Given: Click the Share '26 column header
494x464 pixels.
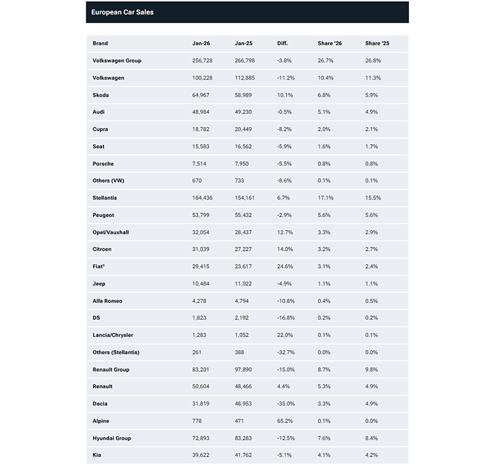Looking at the screenshot, I should click(x=329, y=43).
